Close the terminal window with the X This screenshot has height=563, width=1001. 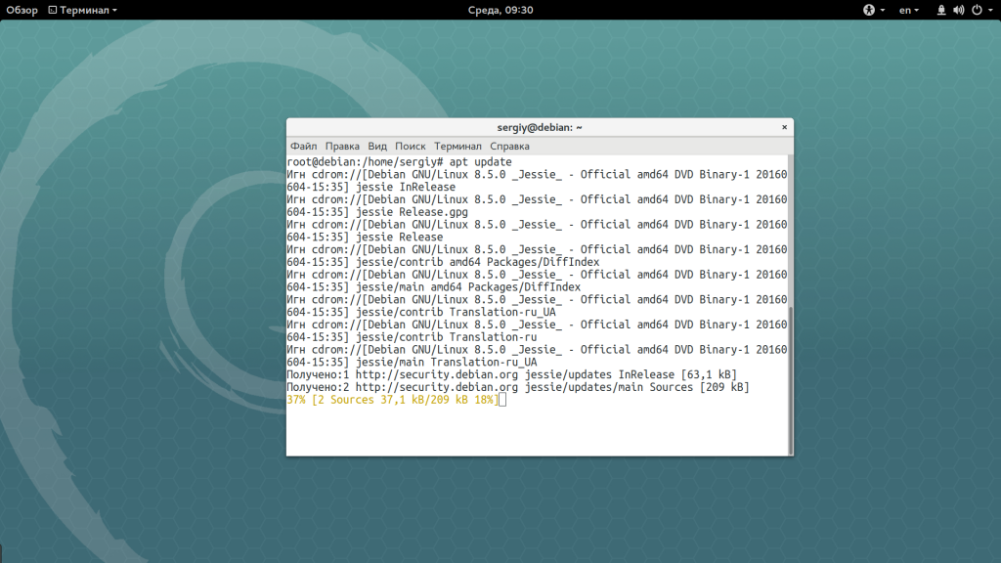(x=783, y=127)
